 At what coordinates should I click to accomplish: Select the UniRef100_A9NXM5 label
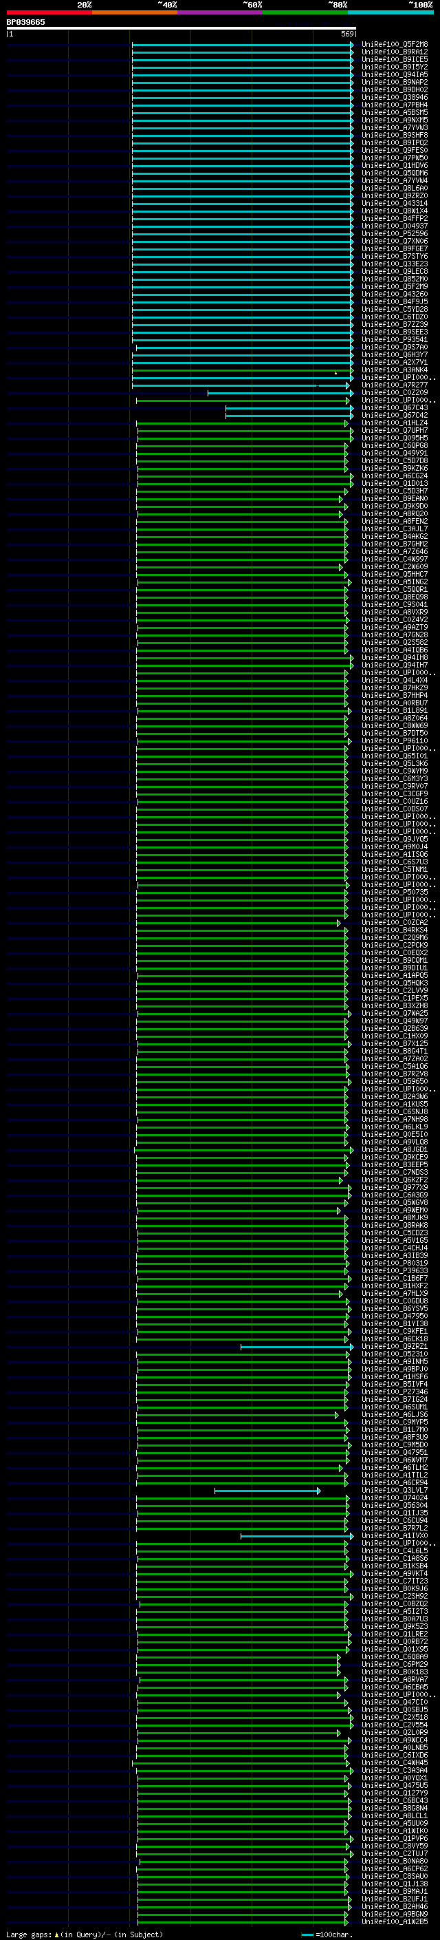[395, 120]
